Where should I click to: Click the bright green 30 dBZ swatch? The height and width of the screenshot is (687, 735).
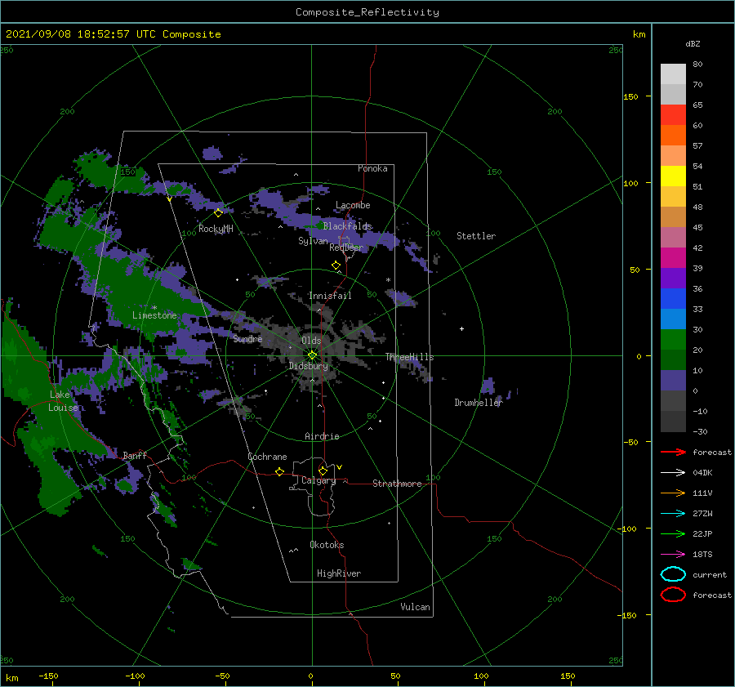(673, 339)
